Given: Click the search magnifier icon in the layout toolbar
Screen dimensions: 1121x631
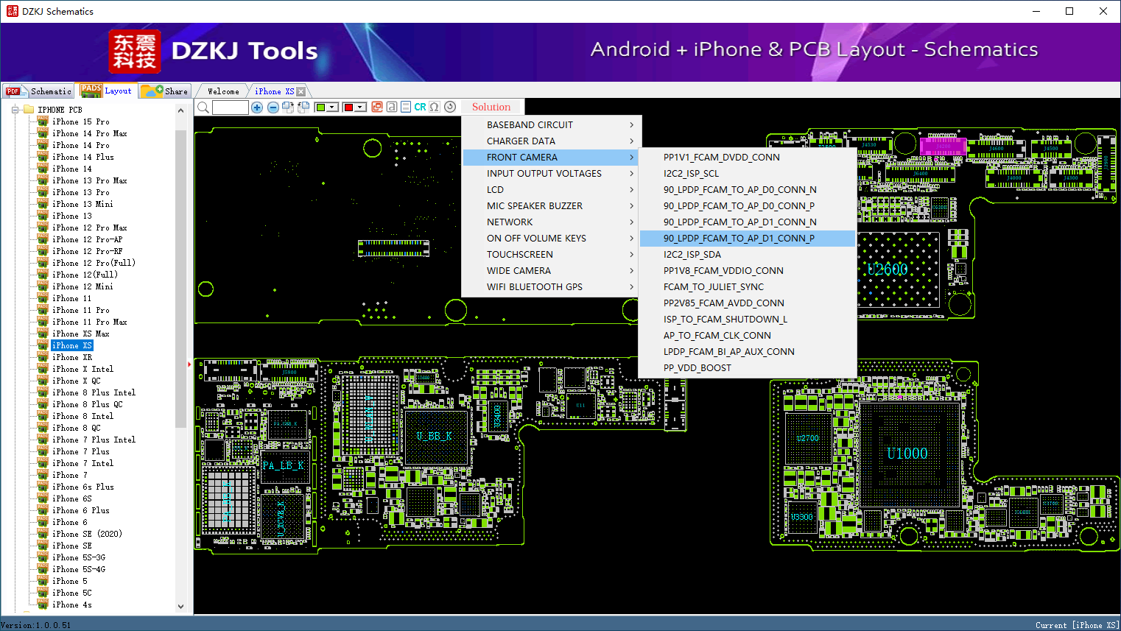Looking at the screenshot, I should coord(203,107).
